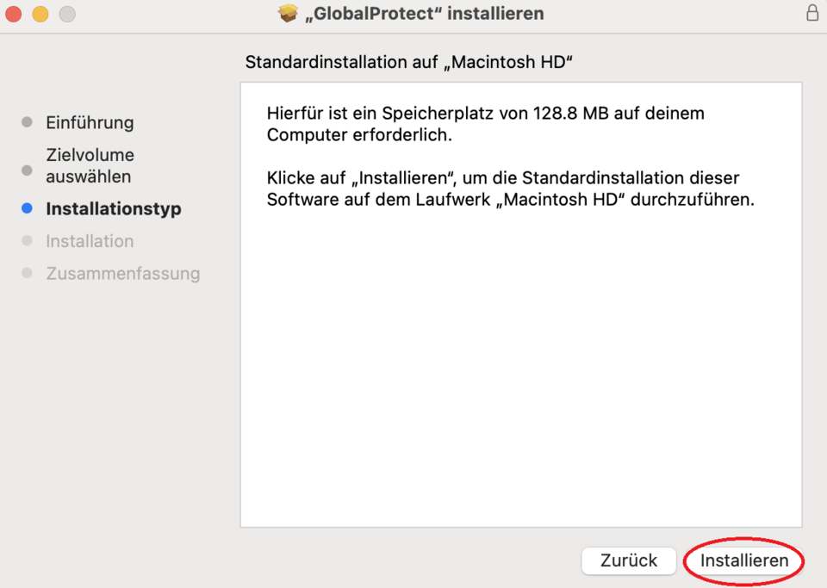Viewport: 827px width, 588px height.
Task: Click the gray bullet next to Einführung
Action: coord(27,122)
